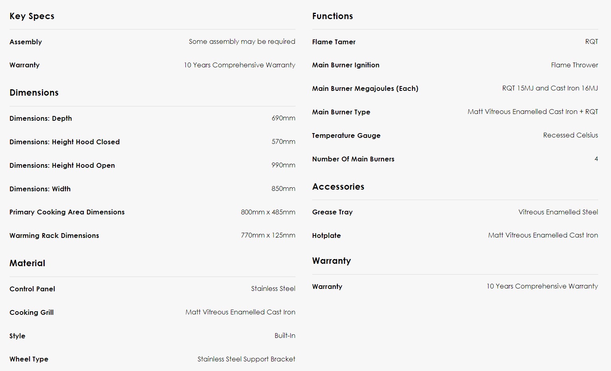Viewport: 611px width, 371px height.
Task: Click the Key Specs heading
Action: pos(32,16)
